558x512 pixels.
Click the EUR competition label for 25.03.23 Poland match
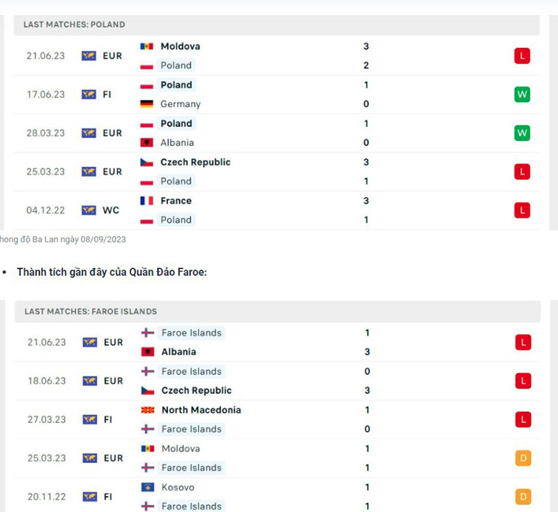click(x=112, y=172)
